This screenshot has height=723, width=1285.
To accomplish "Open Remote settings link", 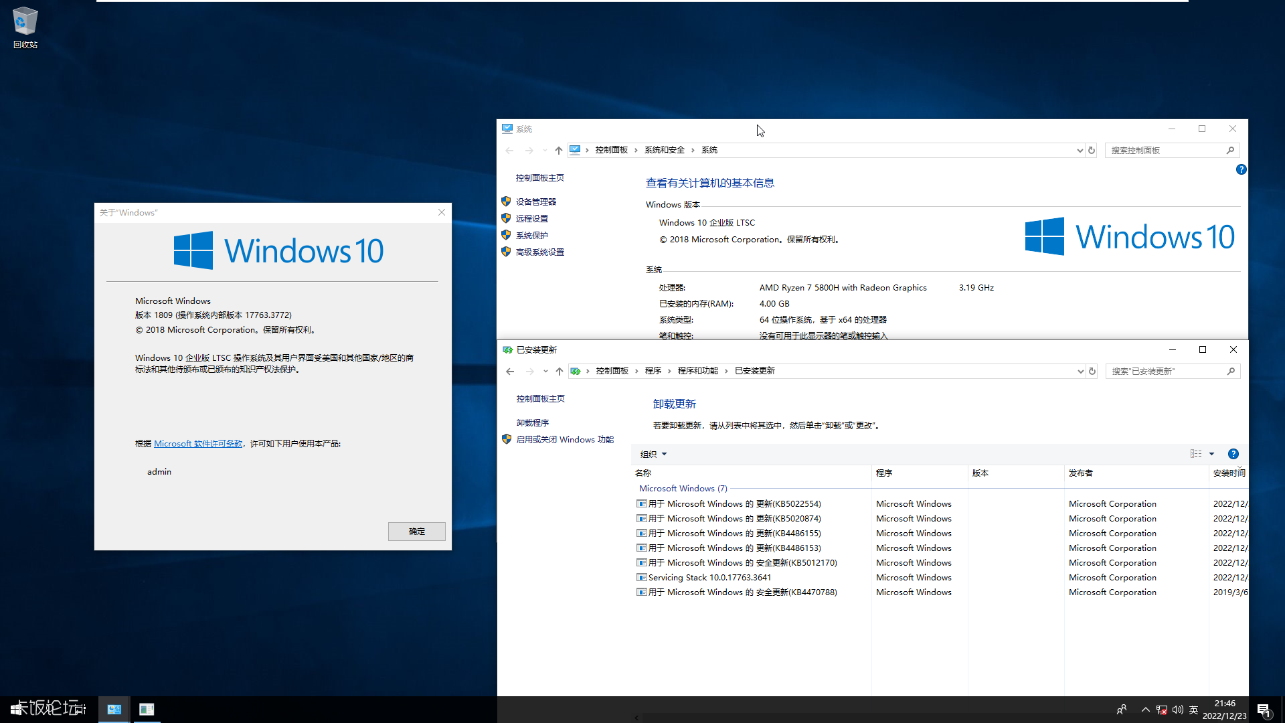I will click(x=531, y=219).
